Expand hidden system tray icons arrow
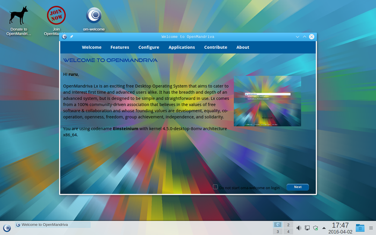Viewport: 376px width, 235px height. (x=324, y=227)
